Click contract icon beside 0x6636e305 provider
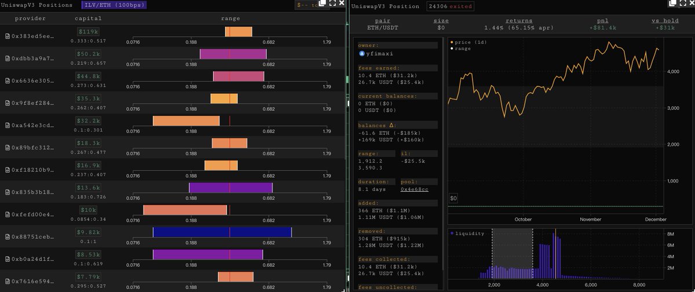This screenshot has height=292, width=695. pyautogui.click(x=8, y=81)
